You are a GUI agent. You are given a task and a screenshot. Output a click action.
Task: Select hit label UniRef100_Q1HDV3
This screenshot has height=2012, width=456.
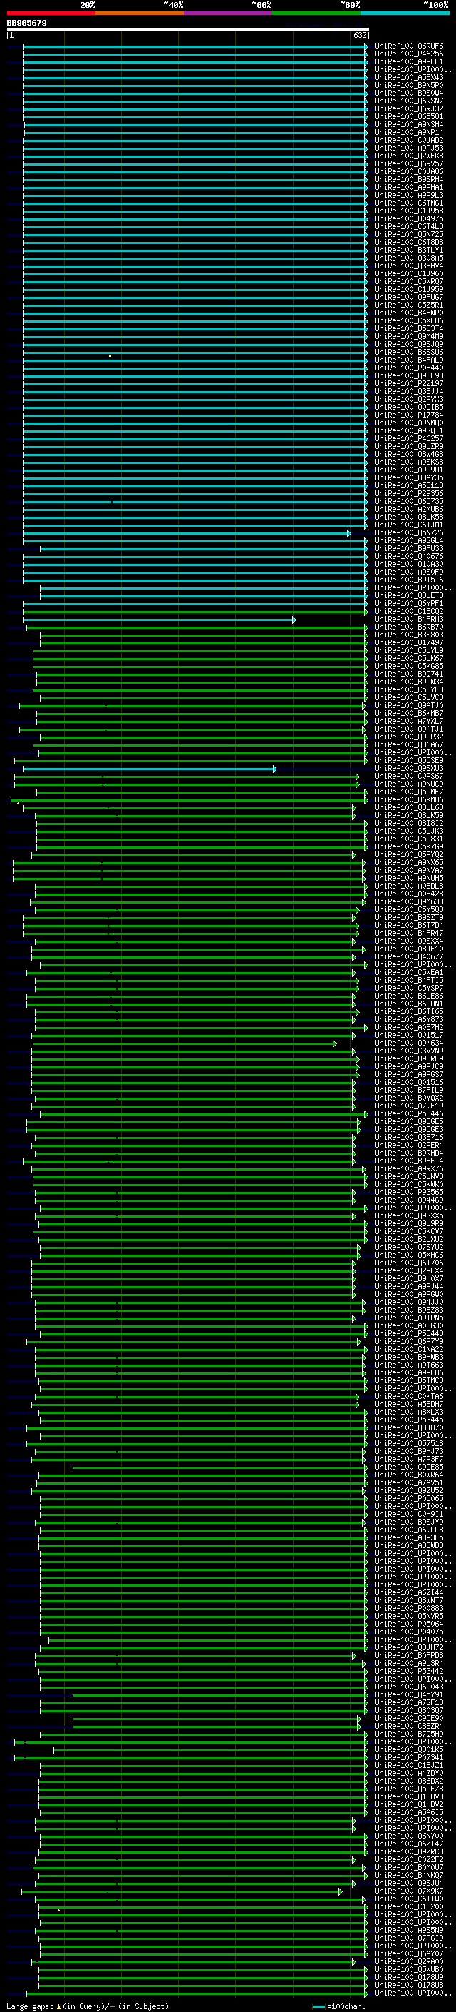[x=408, y=1796]
